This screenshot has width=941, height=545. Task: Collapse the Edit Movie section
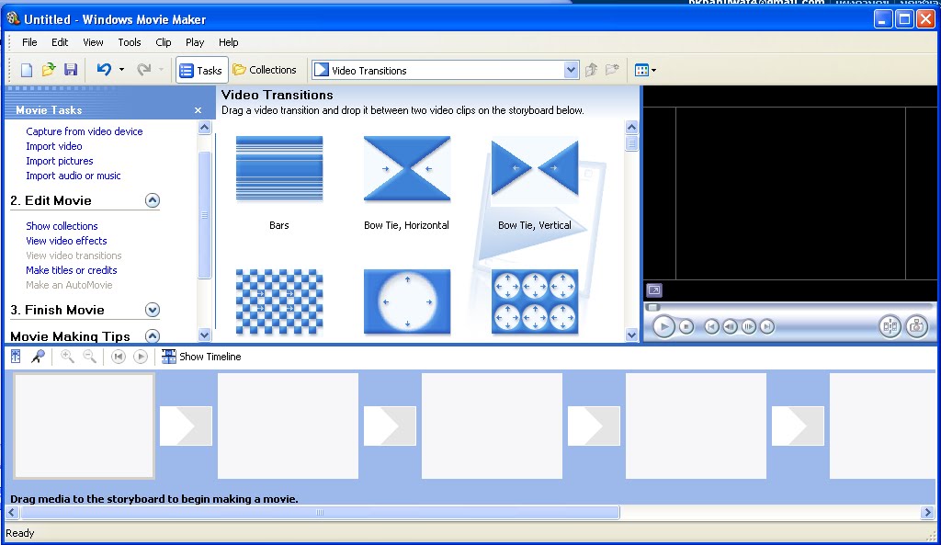152,199
